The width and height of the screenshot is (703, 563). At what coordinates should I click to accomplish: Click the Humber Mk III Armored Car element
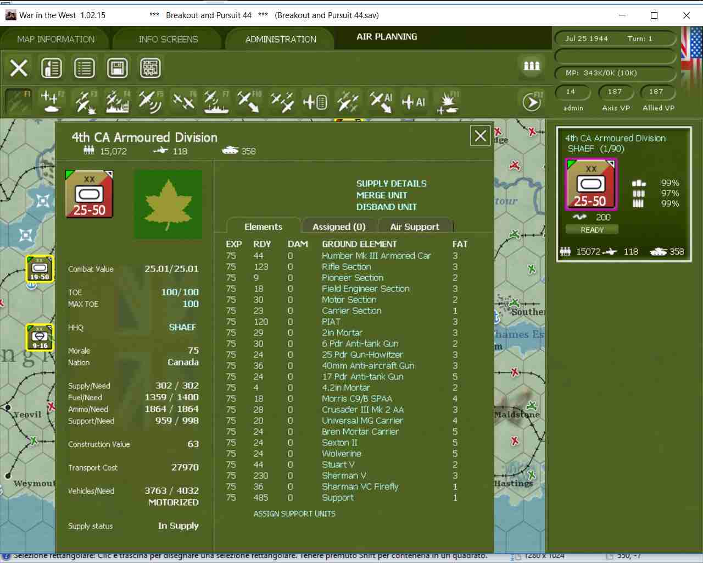click(x=376, y=256)
